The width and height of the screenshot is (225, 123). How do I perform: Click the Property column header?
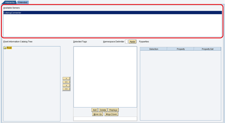pos(181,49)
